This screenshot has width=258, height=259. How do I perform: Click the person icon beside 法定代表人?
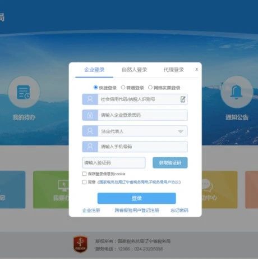pos(90,131)
